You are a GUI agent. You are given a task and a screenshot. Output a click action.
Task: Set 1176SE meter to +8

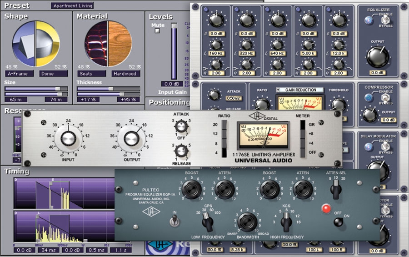pos(303,134)
